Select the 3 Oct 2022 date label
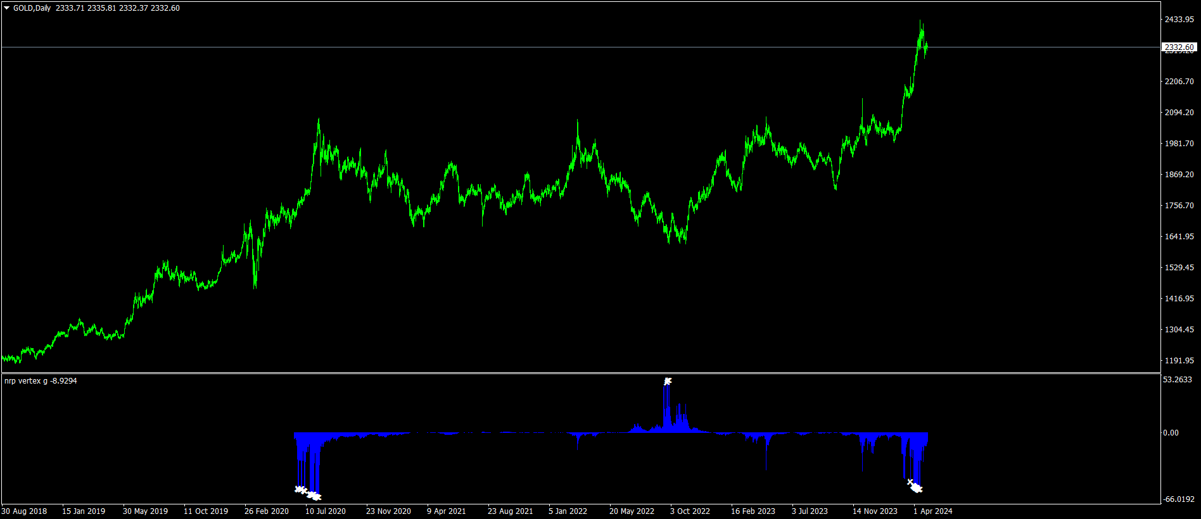The width and height of the screenshot is (1201, 519). [690, 511]
